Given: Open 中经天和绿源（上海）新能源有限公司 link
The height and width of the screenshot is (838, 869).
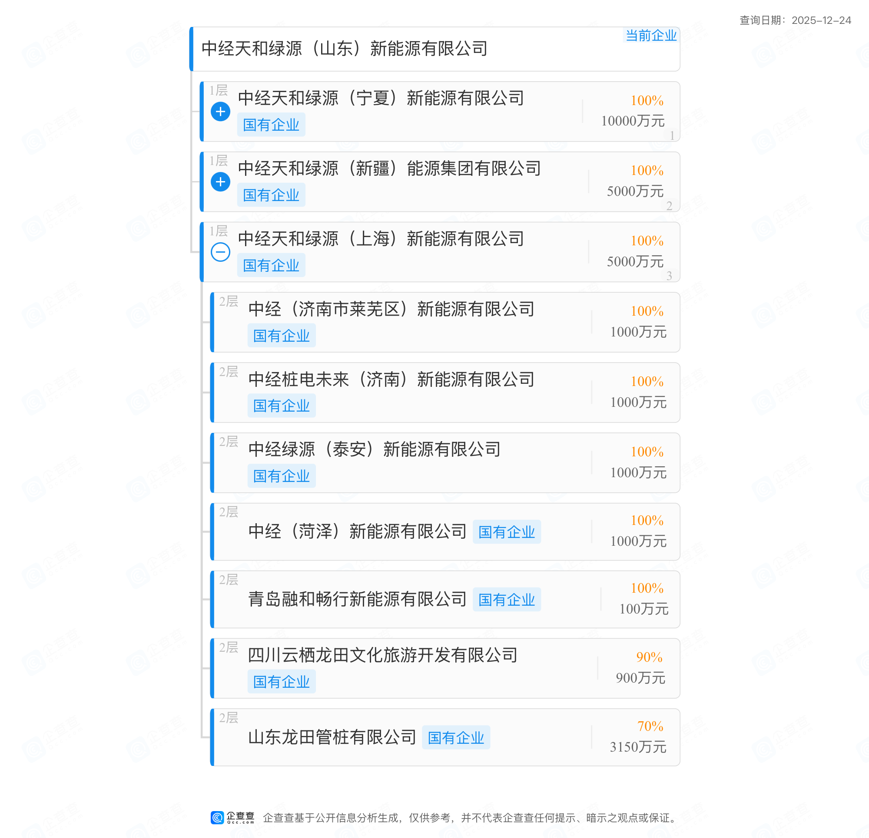Looking at the screenshot, I should coord(381,239).
